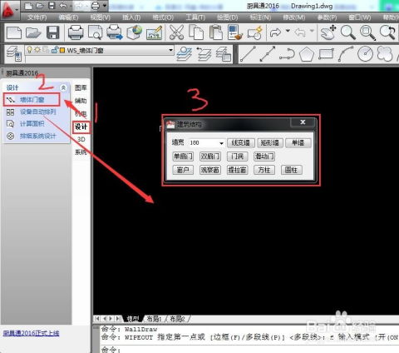Click 方柱 button in dialog
The image size is (399, 353).
point(264,170)
